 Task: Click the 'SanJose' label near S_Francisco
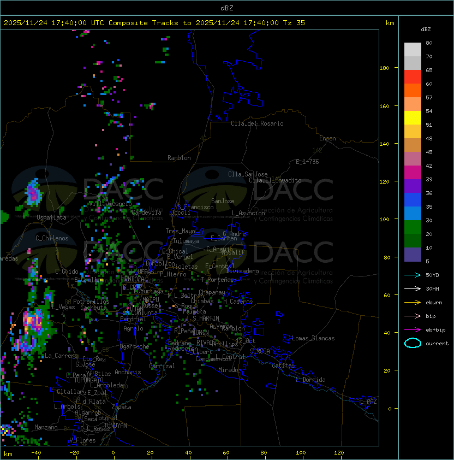pyautogui.click(x=223, y=201)
